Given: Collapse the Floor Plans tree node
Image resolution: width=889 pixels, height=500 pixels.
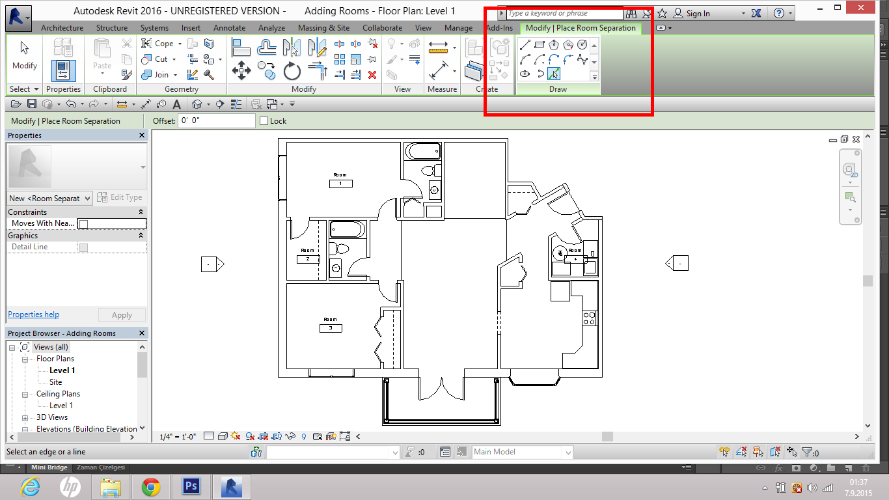Looking at the screenshot, I should click(25, 359).
